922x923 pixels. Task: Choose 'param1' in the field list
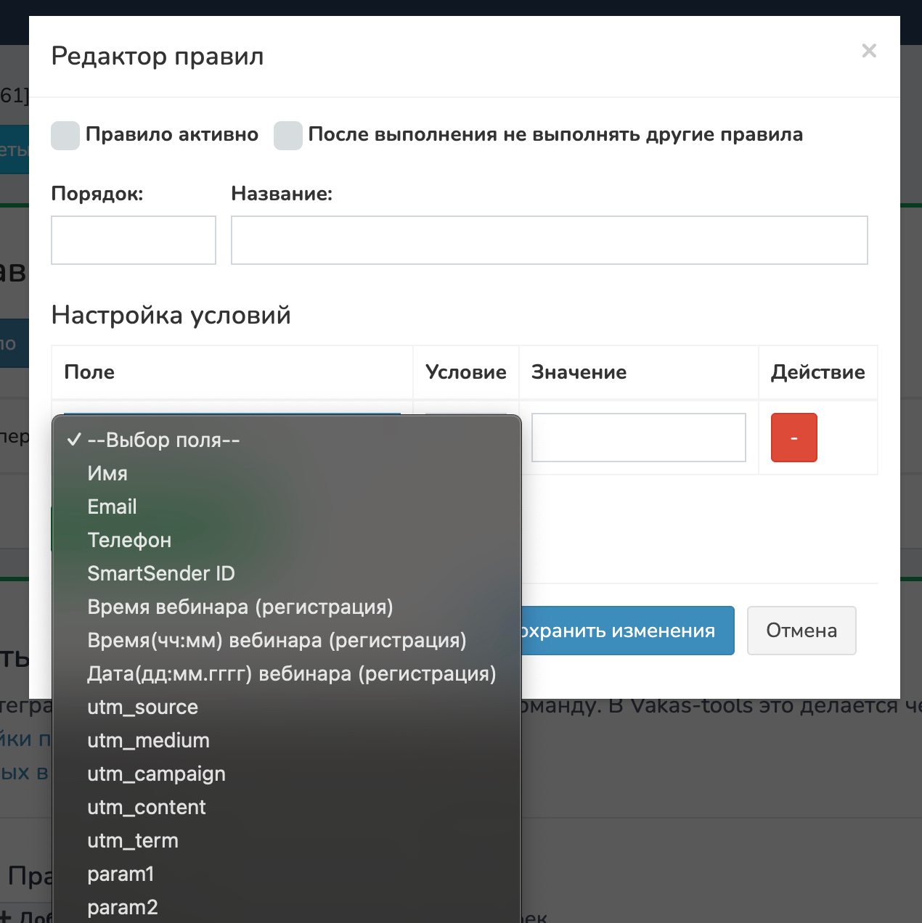point(121,874)
